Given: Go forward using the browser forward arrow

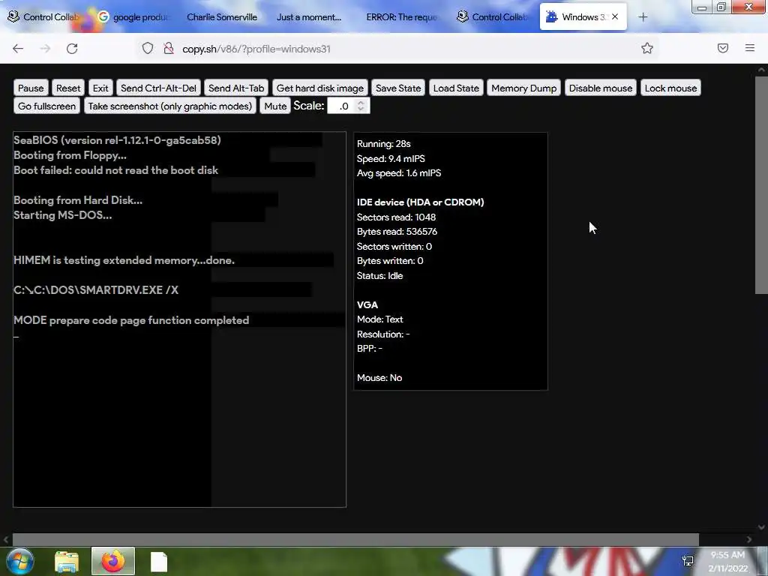Looking at the screenshot, I should coord(45,49).
